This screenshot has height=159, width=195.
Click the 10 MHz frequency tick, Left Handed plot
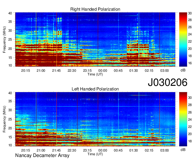[x=10, y=145]
